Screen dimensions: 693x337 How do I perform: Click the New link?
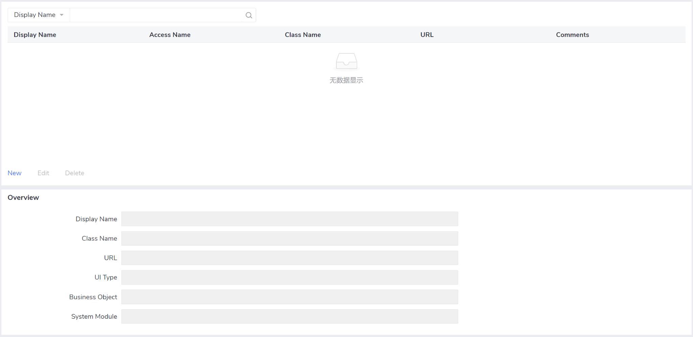pos(15,173)
